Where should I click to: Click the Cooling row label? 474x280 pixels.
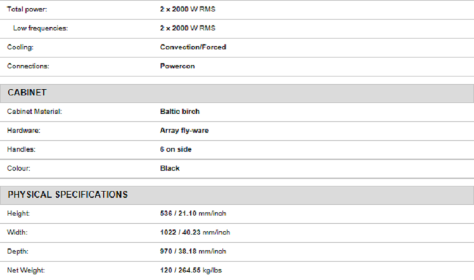20,47
